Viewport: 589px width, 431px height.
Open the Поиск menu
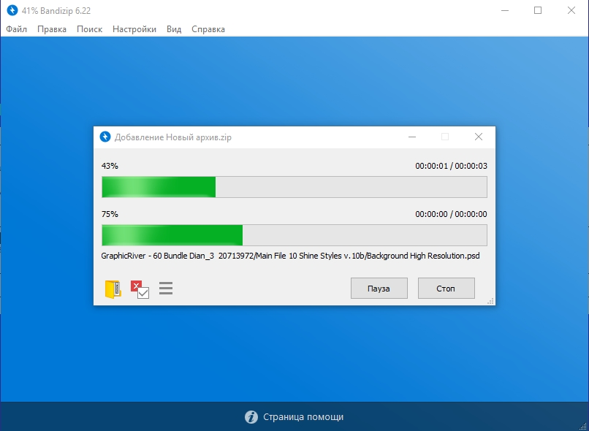pos(89,29)
